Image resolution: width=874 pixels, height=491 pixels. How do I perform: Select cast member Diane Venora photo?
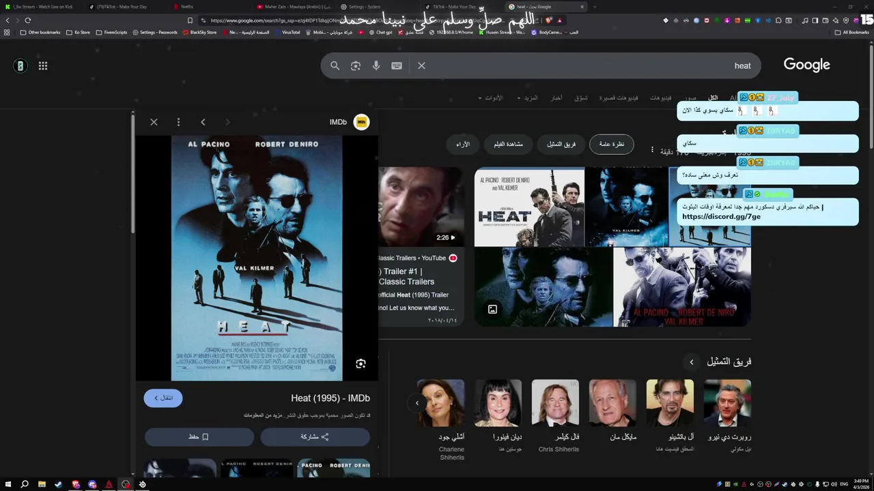(498, 403)
